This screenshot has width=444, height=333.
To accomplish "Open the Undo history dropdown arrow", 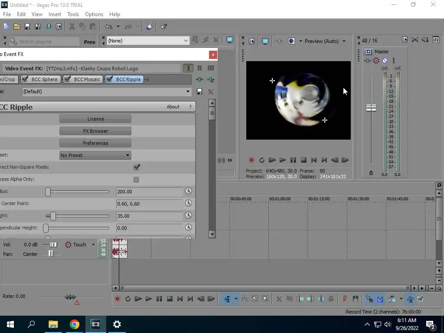I will coord(118,26).
